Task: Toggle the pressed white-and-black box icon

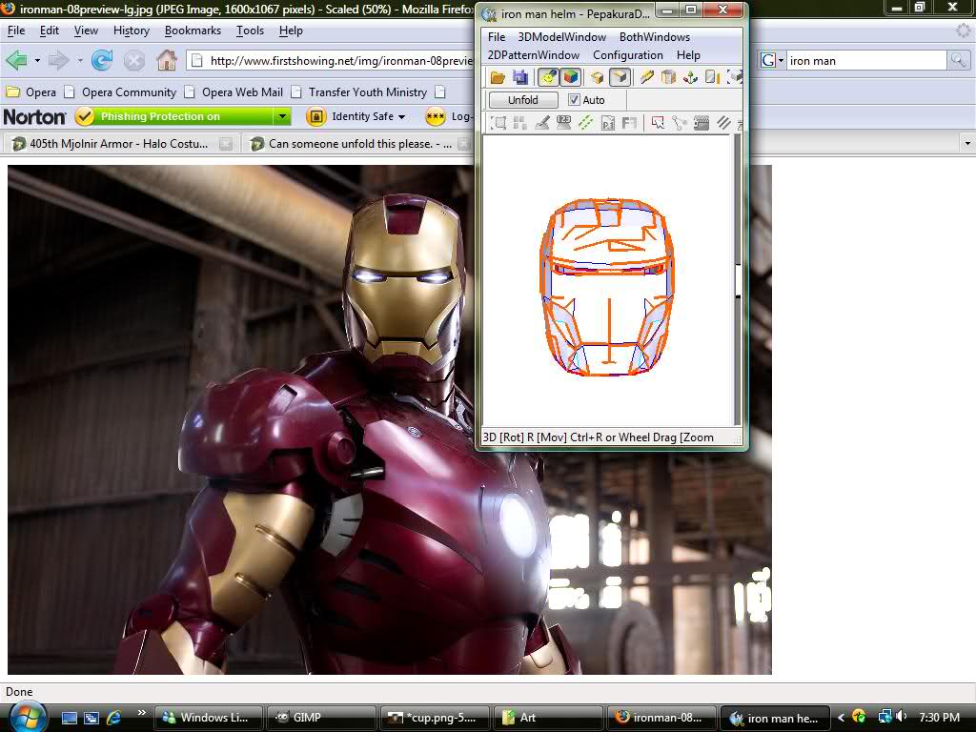Action: [620, 77]
